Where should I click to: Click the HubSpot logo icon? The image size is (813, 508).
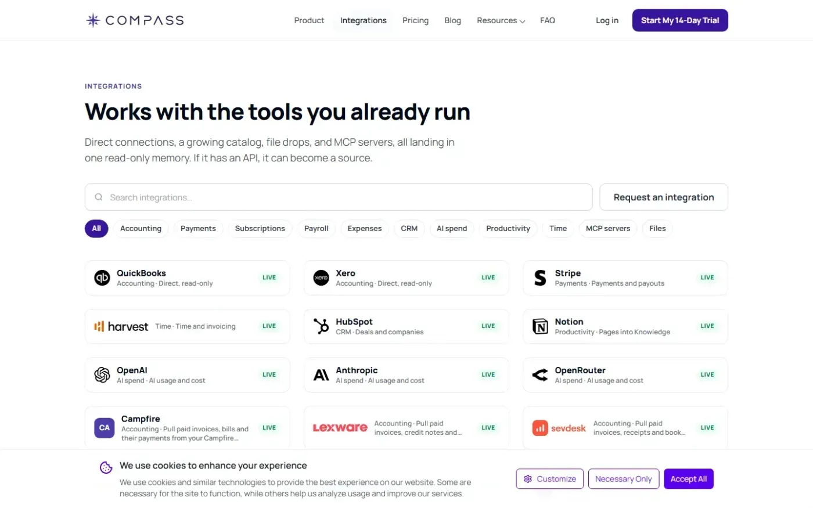click(321, 326)
